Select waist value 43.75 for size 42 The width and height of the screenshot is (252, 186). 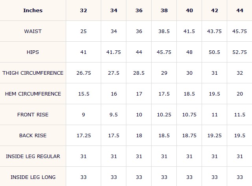[214, 31]
